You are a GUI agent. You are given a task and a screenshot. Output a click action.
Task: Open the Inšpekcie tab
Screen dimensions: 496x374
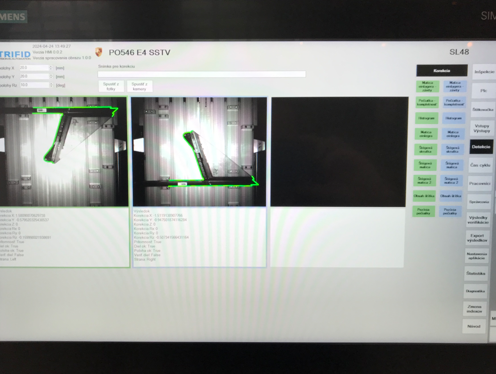tap(484, 72)
